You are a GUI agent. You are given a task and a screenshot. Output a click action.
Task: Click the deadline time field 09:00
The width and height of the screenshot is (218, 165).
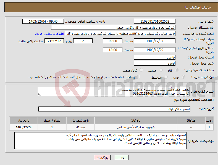pos(113,41)
